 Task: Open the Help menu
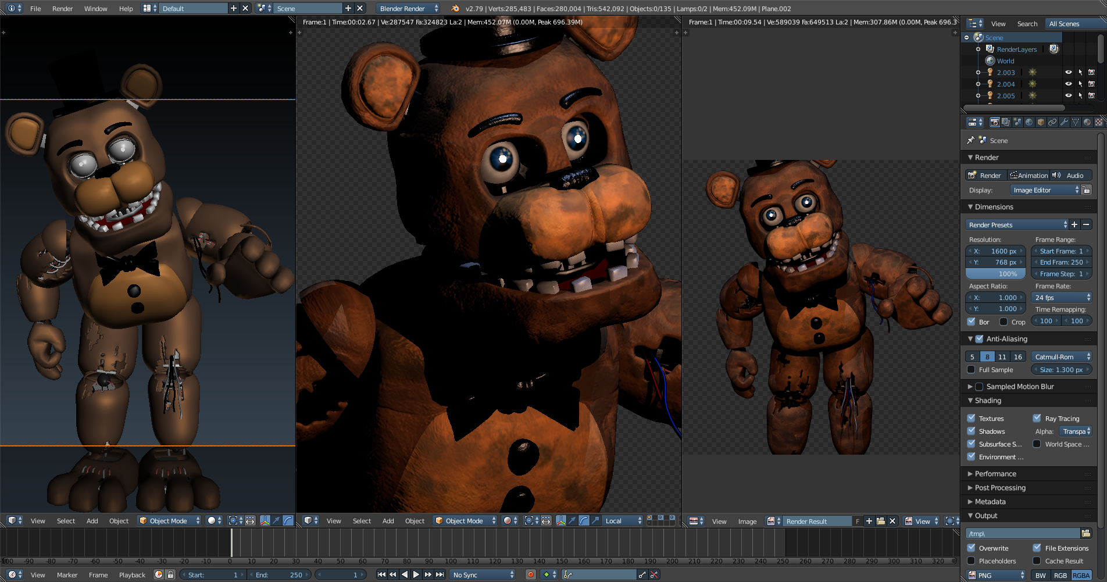pyautogui.click(x=126, y=8)
